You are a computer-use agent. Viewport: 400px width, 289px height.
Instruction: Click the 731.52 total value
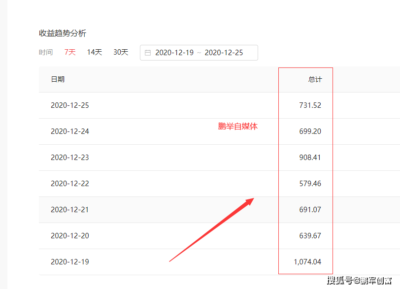coord(310,105)
